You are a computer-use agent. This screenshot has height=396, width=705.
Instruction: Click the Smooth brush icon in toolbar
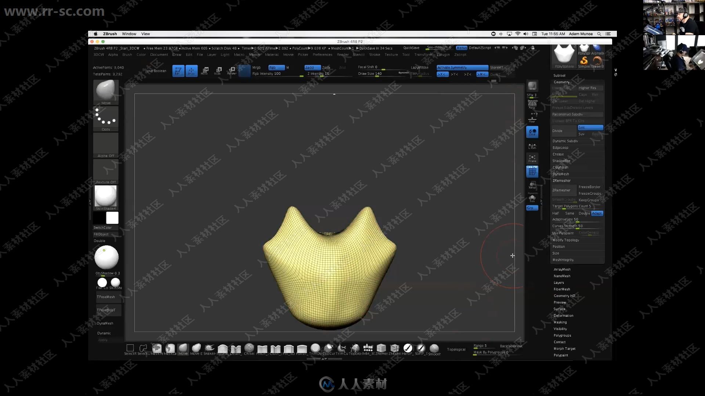(x=434, y=348)
